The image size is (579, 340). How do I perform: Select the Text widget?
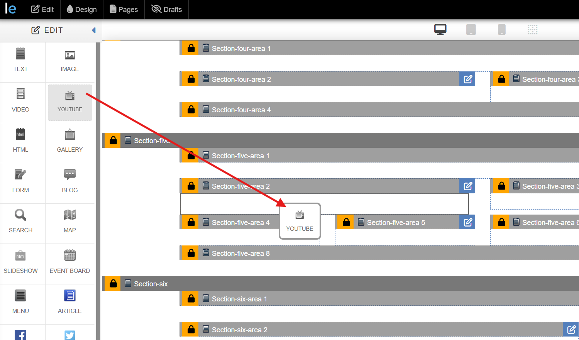pyautogui.click(x=20, y=60)
